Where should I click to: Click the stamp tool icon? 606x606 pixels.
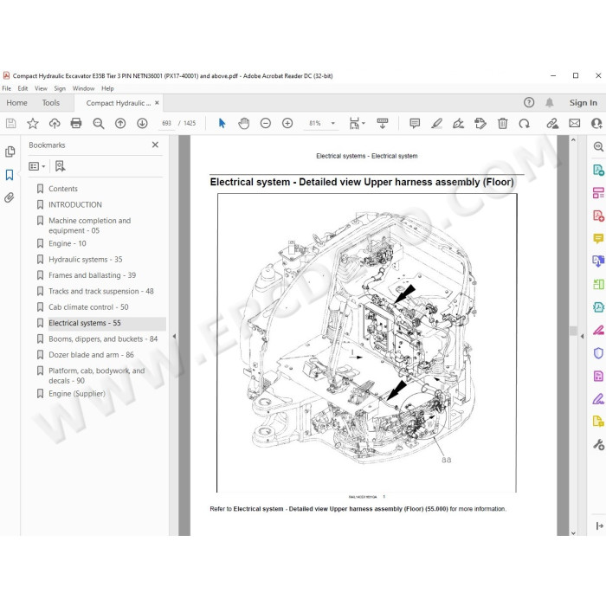(480, 123)
